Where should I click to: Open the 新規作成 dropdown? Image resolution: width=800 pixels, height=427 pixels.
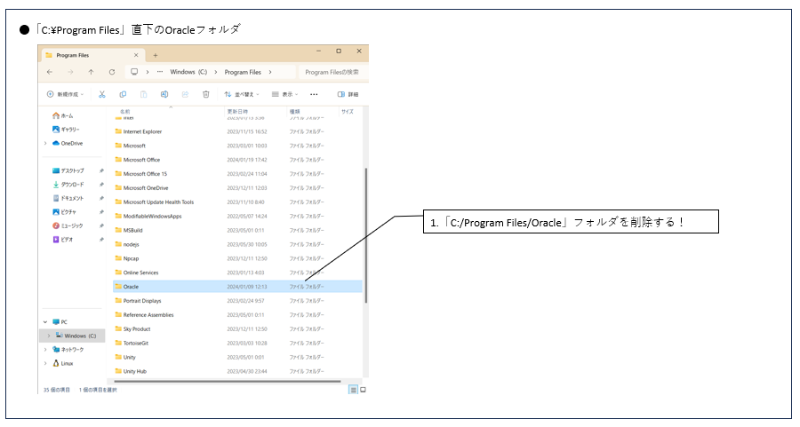[65, 94]
